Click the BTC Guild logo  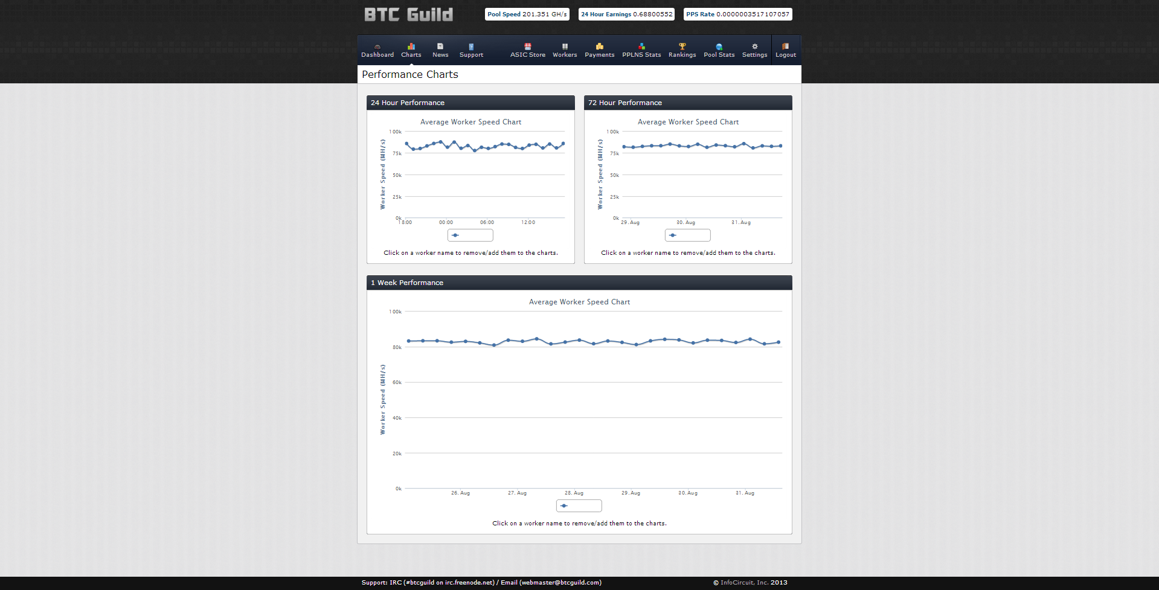[409, 14]
